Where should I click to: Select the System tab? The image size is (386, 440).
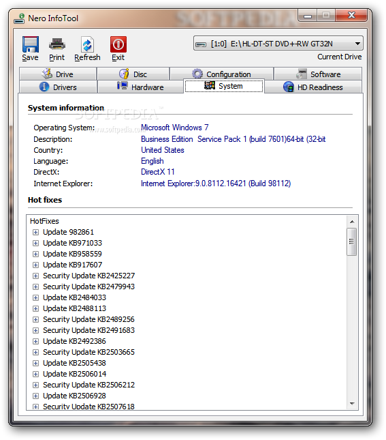[x=224, y=86]
